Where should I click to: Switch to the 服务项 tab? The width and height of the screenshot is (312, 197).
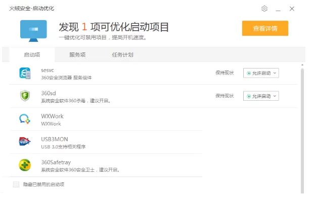77,55
